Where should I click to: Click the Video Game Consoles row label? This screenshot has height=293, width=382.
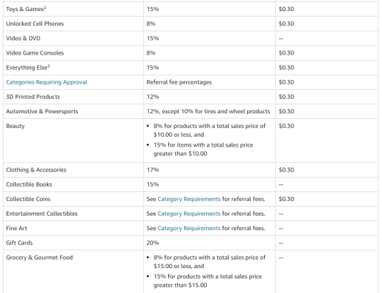click(x=35, y=53)
